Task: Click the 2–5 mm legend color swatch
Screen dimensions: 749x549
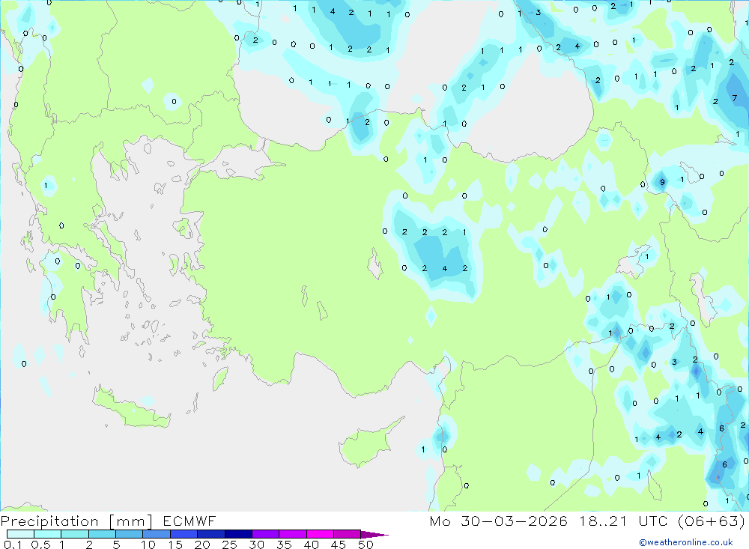Action: 102,534
